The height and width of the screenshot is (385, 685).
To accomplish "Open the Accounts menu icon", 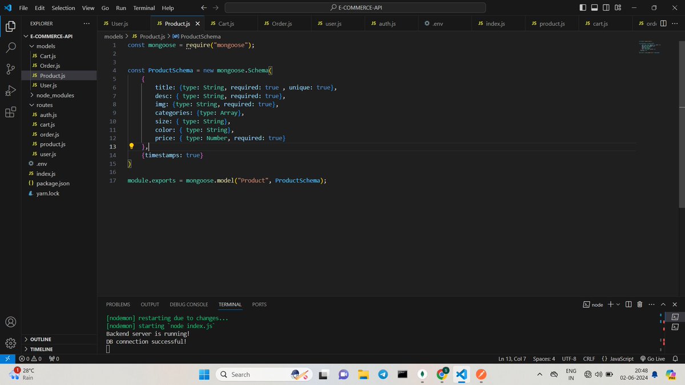I will (10, 322).
